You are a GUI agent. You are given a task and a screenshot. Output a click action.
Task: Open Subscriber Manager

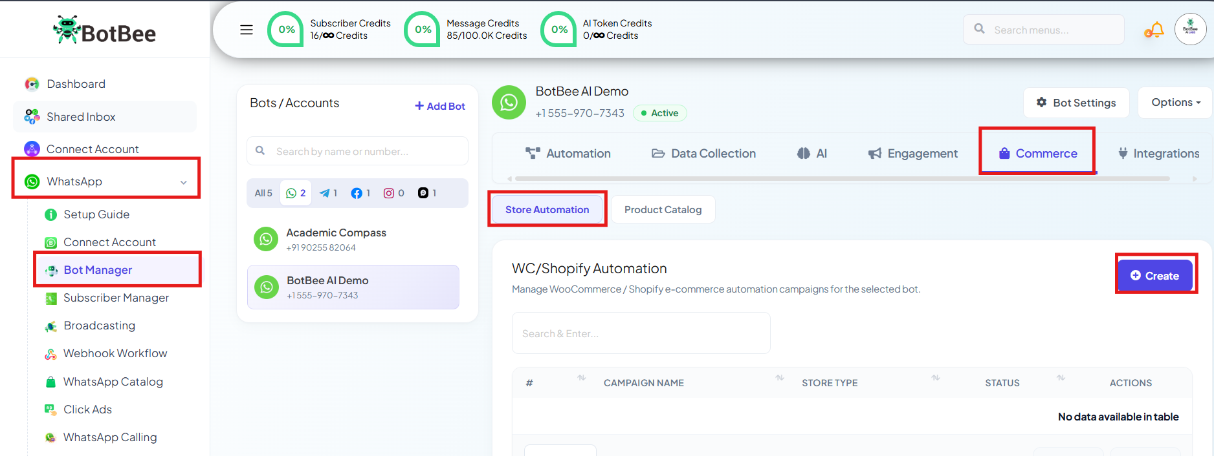[x=116, y=298]
